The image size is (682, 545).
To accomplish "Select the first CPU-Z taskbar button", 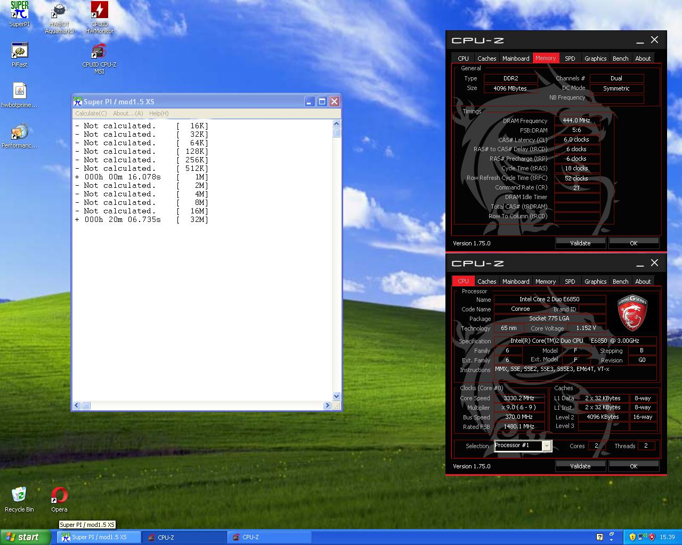I will pos(184,537).
